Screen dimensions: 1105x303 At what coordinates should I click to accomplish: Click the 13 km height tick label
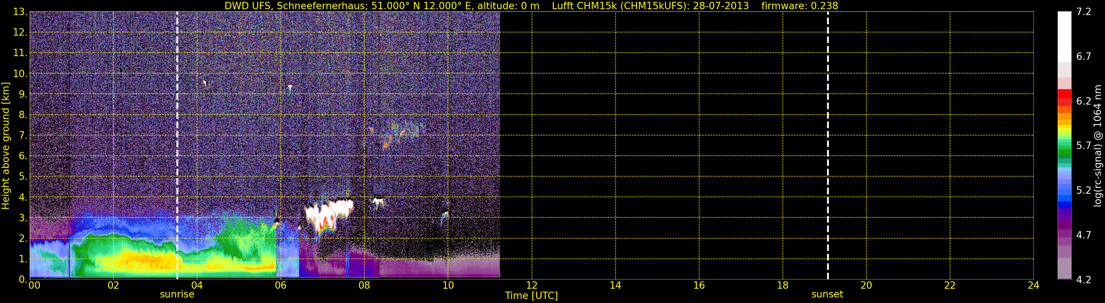coord(20,12)
